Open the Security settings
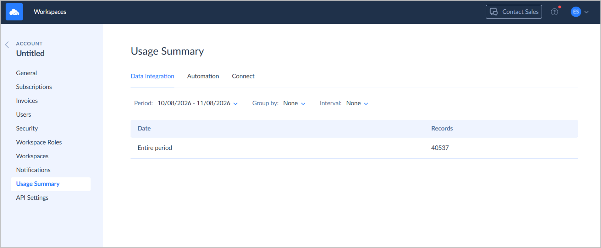The image size is (601, 248). [27, 128]
